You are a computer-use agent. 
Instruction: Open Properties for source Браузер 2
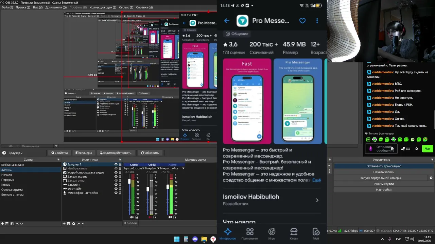coord(59,153)
